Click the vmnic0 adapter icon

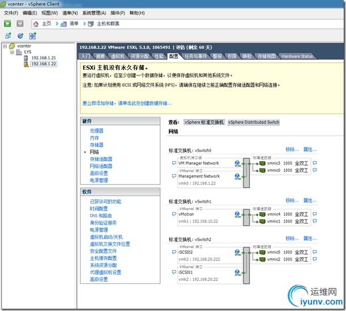tap(262, 171)
